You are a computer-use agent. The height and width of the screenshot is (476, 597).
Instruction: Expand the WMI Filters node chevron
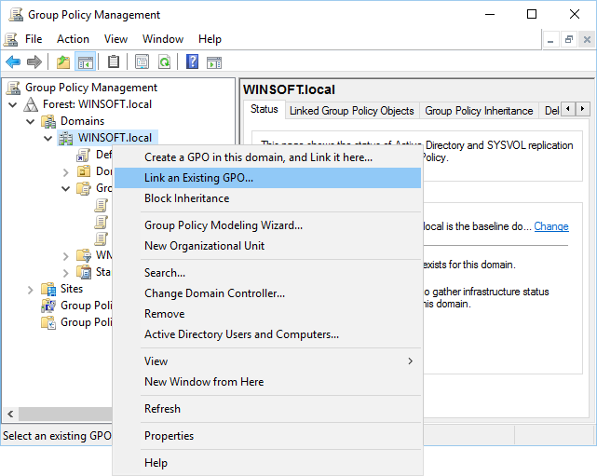pyautogui.click(x=66, y=256)
